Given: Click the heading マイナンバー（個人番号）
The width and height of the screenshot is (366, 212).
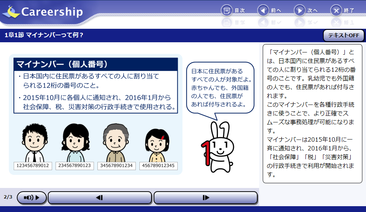Looking at the screenshot, I should [x=62, y=64].
